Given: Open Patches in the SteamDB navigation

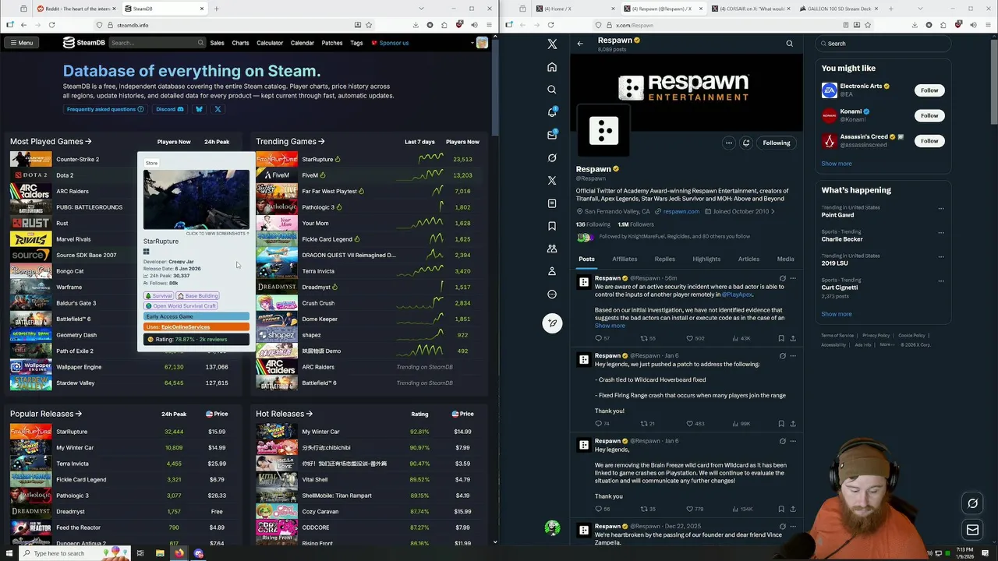Looking at the screenshot, I should (332, 43).
